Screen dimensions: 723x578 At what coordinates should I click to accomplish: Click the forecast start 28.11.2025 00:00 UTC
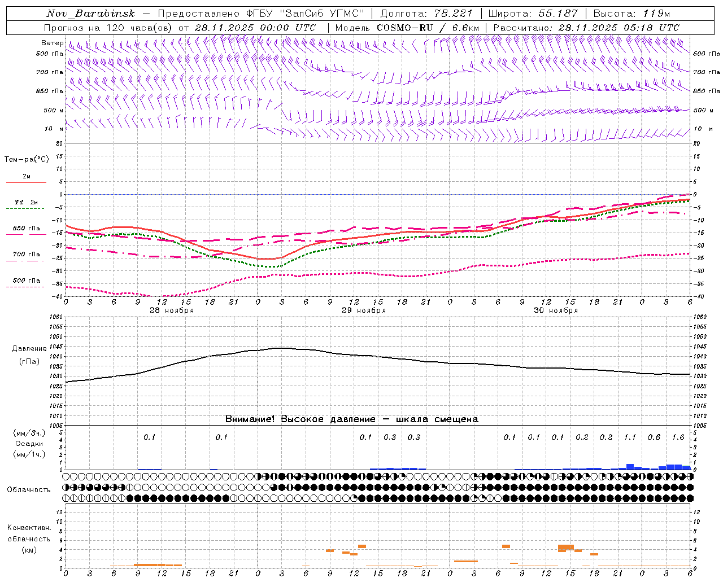pos(255,28)
